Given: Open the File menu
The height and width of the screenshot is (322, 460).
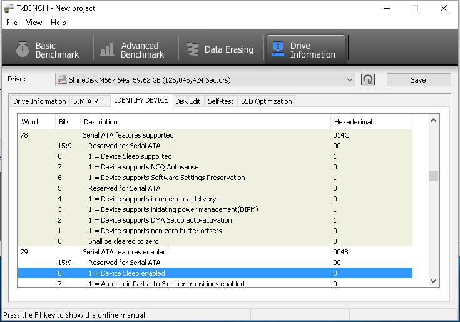Looking at the screenshot, I should click(11, 23).
